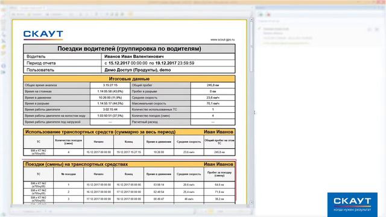Select the 'Общее время анализа' label

coord(41,85)
